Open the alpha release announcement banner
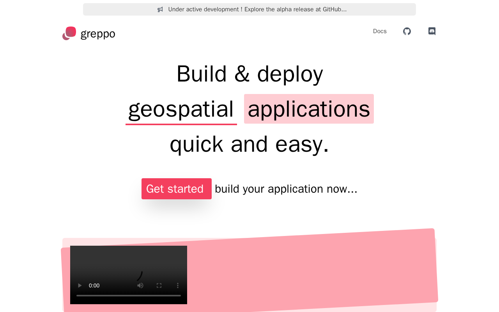499x312 pixels. tap(249, 9)
